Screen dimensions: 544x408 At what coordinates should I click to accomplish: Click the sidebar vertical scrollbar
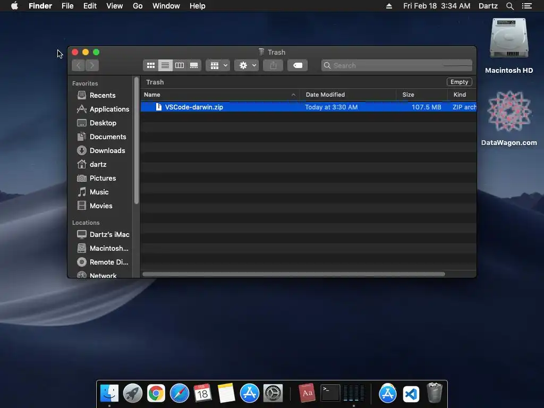click(137, 140)
